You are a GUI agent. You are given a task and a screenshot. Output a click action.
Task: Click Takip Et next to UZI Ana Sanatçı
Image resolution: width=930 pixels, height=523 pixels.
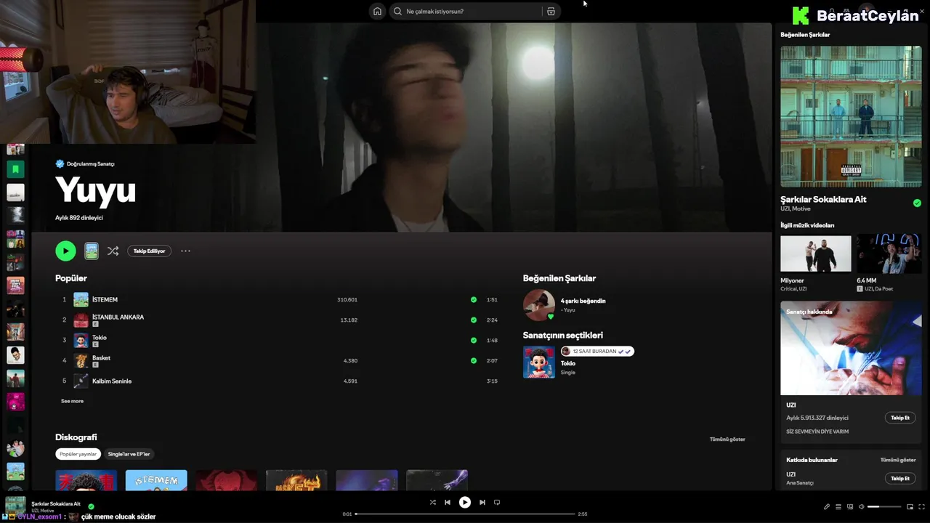[900, 478]
